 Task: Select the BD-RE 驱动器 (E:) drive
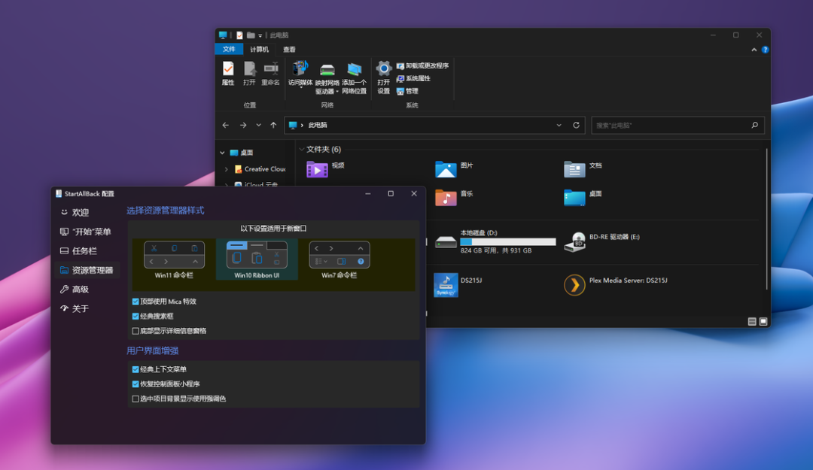click(x=601, y=241)
